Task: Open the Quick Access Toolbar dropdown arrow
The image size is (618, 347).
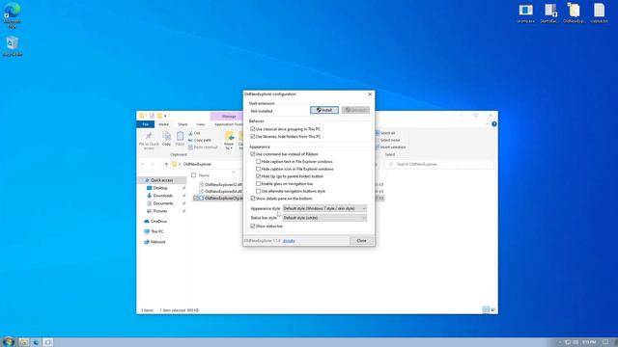Action: click(165, 116)
